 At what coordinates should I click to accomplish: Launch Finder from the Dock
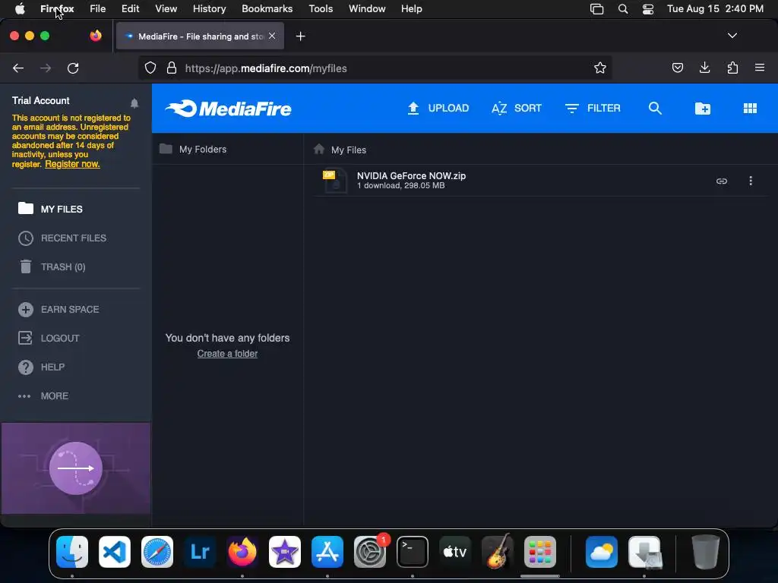[x=72, y=552]
